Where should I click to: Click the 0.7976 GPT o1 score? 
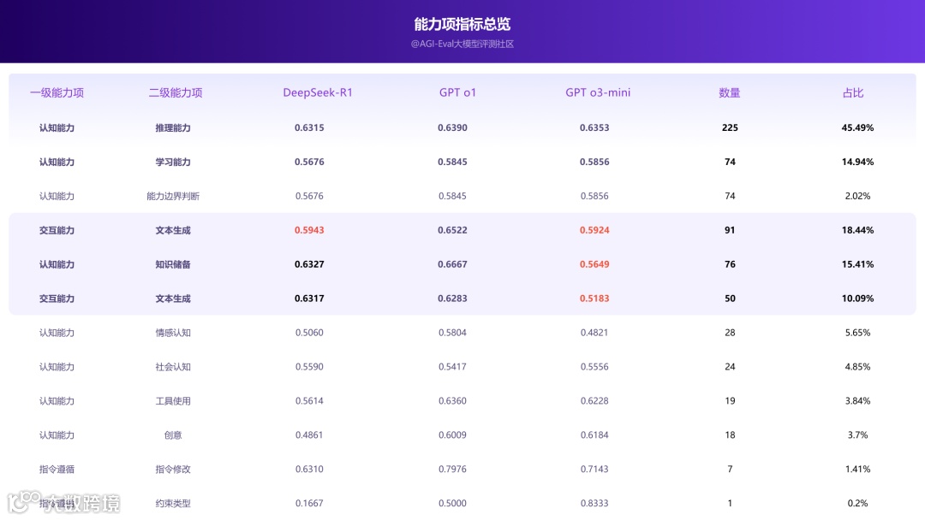tap(452, 470)
